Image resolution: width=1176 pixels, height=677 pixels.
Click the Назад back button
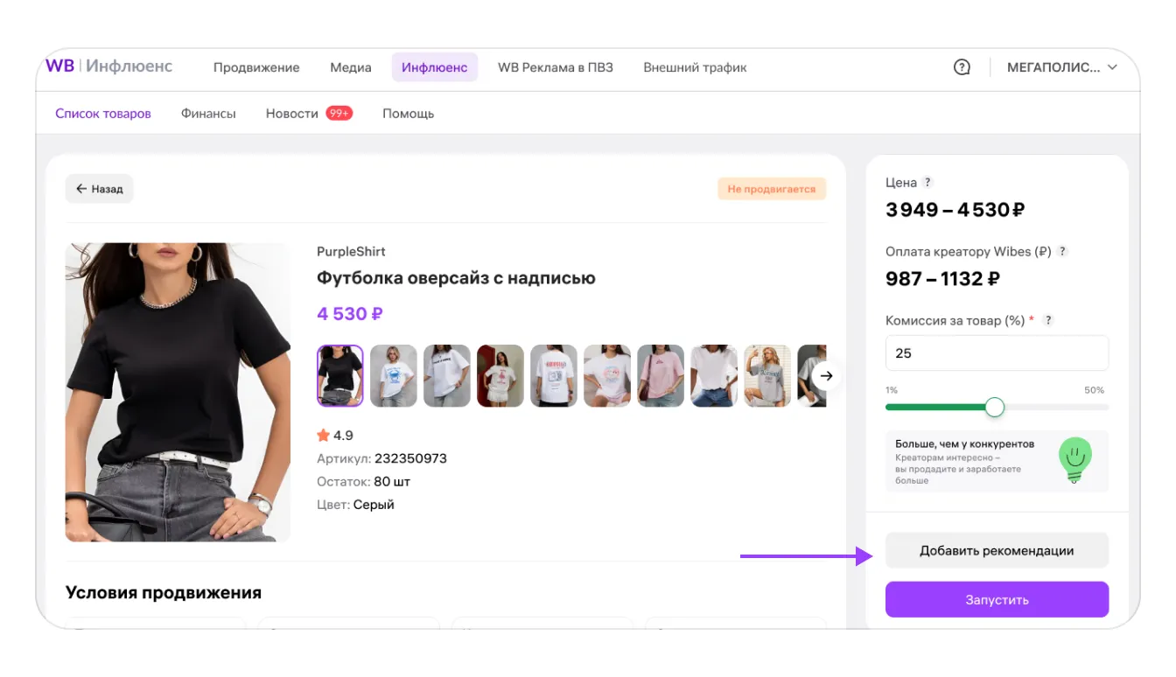[99, 189]
